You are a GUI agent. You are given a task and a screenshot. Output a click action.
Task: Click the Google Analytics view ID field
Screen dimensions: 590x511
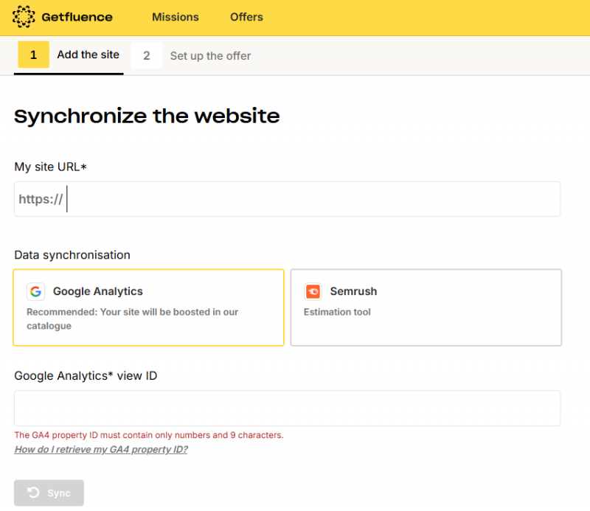click(x=287, y=408)
